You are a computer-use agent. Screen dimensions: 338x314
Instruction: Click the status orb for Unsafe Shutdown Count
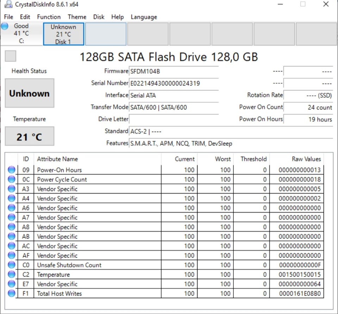12,265
